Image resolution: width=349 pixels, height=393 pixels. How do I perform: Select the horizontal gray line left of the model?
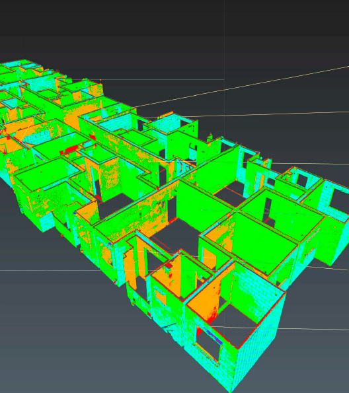(x=50, y=270)
